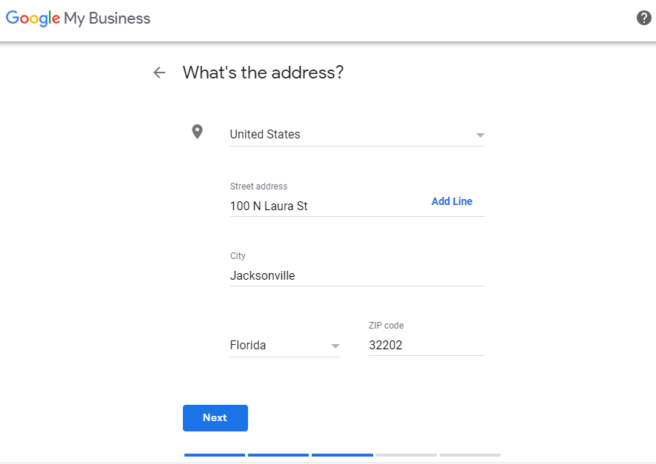Viewport: 656px width, 464px height.
Task: Click the fourth gray progress segment
Action: pyautogui.click(x=406, y=455)
